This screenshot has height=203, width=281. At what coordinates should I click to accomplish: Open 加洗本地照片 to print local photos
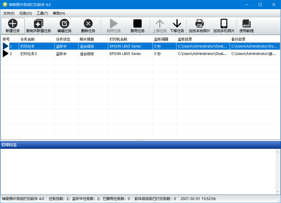click(x=199, y=26)
